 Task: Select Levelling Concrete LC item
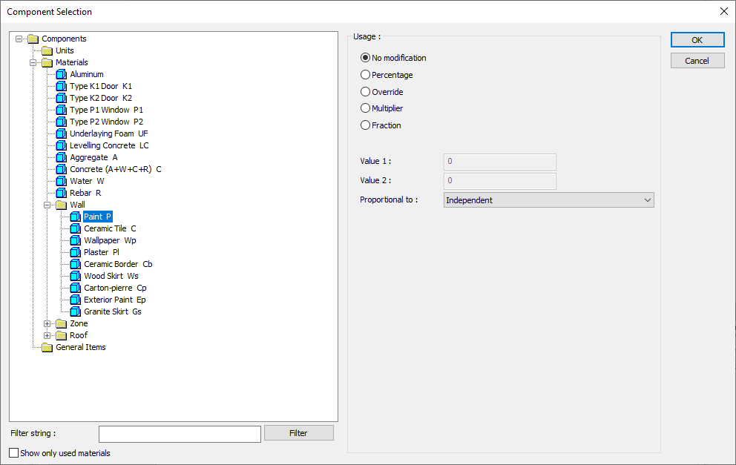point(109,145)
